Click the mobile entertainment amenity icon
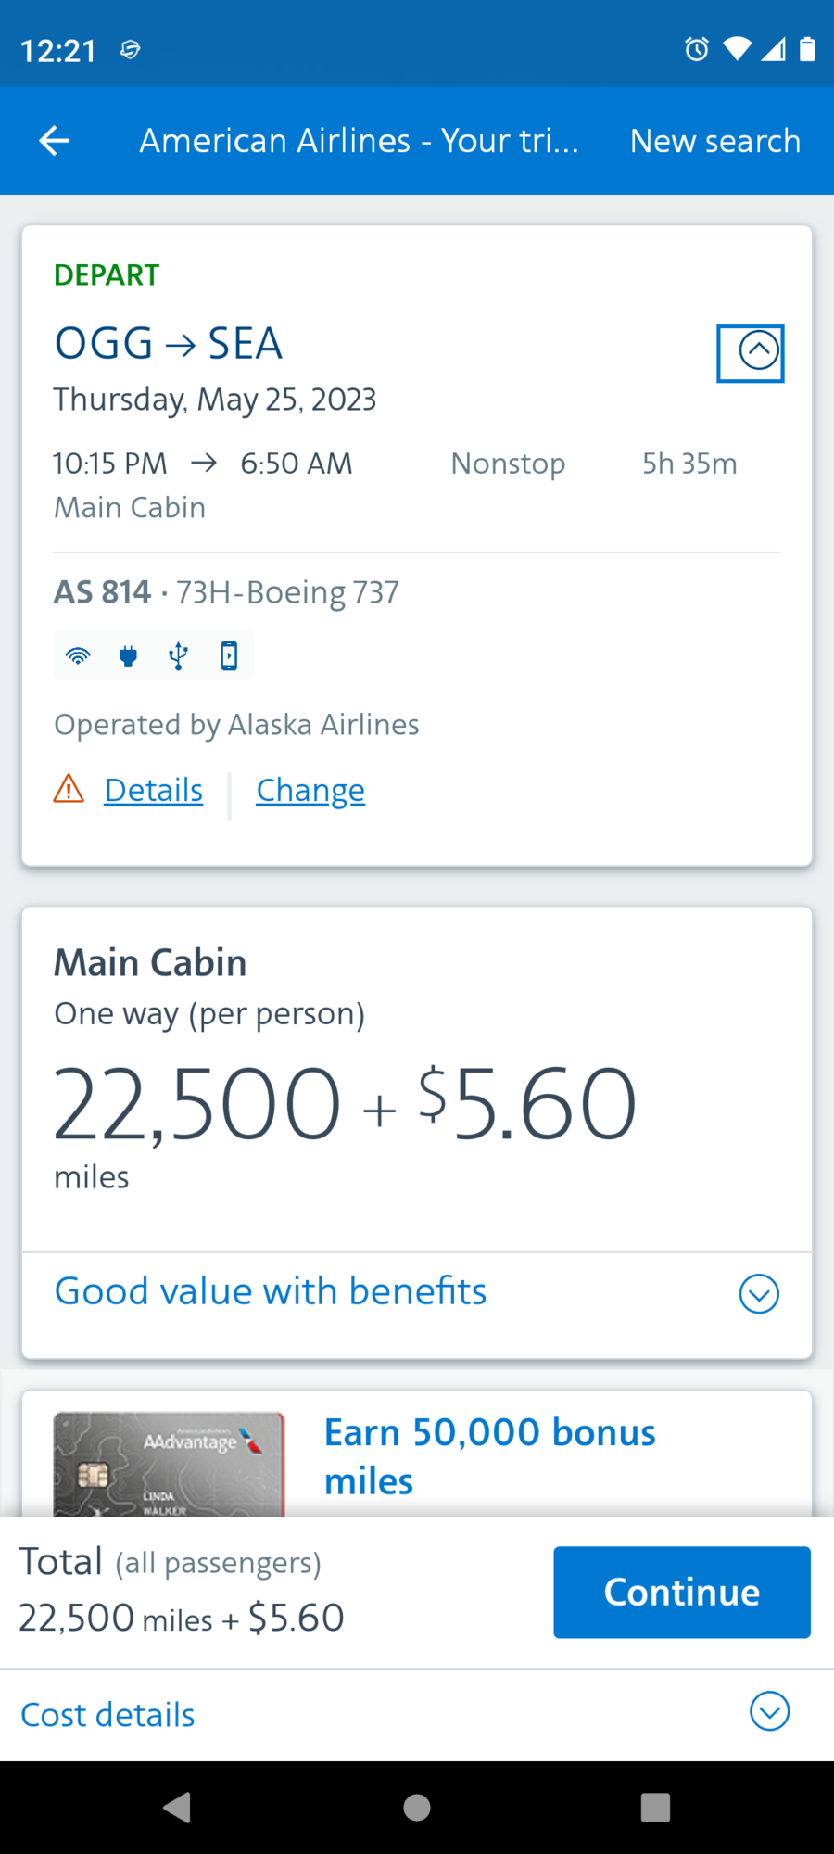Image resolution: width=834 pixels, height=1854 pixels. pos(229,656)
